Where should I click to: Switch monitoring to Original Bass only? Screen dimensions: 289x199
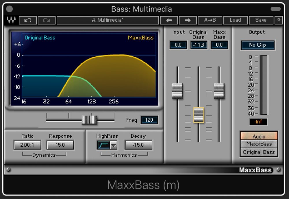click(259, 152)
